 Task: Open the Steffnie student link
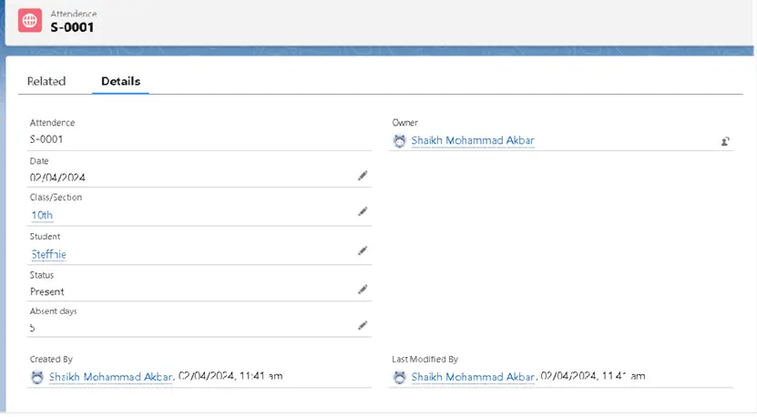point(49,255)
